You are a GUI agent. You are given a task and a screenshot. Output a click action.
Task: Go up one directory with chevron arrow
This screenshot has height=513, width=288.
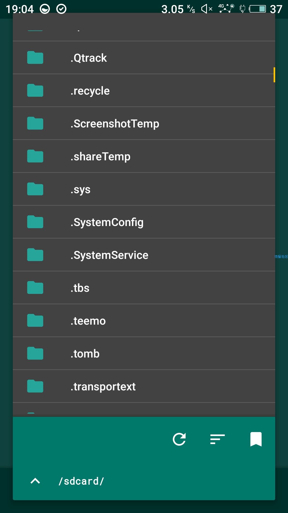point(35,481)
